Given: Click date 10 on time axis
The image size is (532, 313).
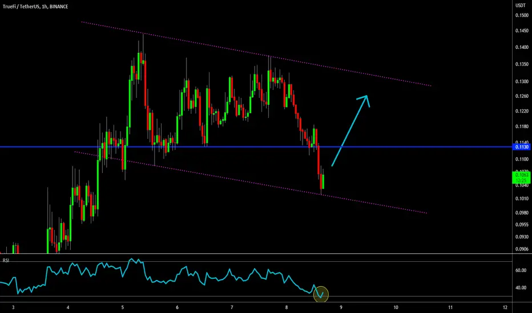Looking at the screenshot, I should [x=396, y=307].
